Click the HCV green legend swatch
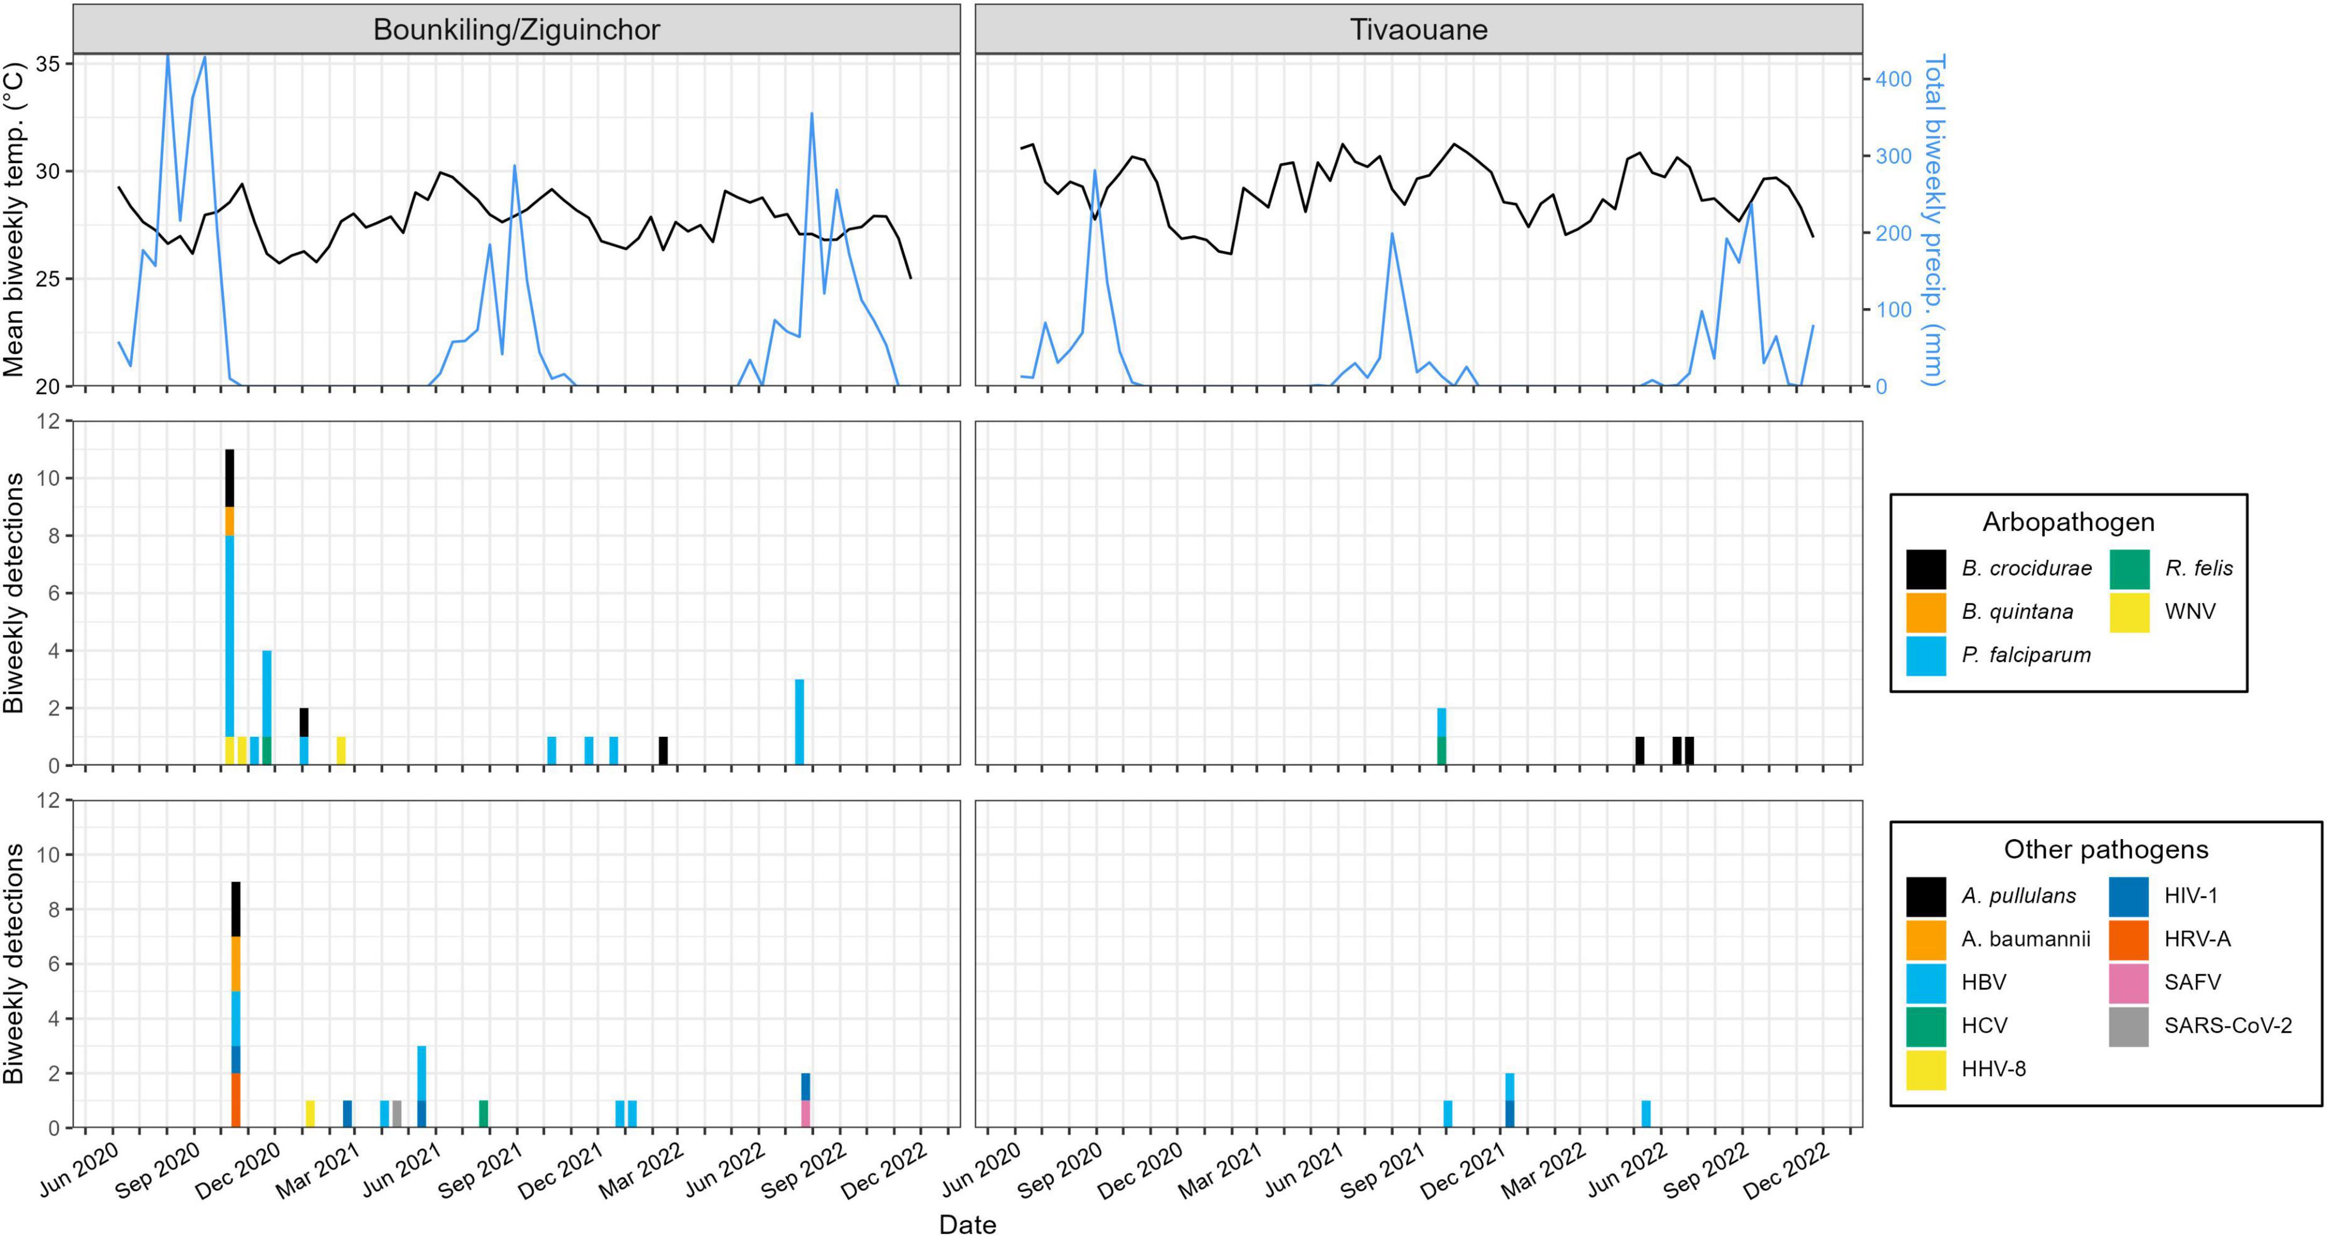 coord(1926,1027)
